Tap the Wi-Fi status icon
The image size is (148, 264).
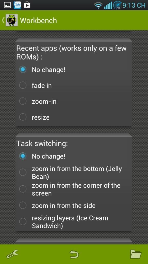(x=98, y=6)
